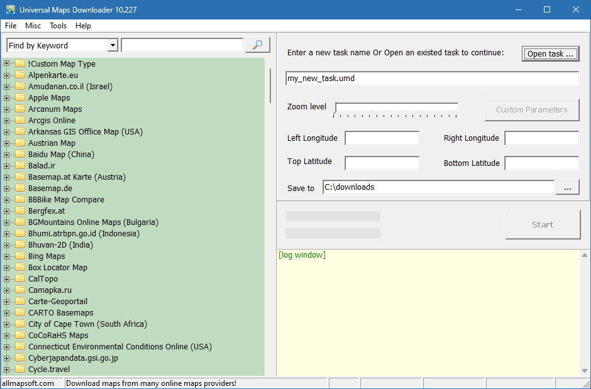Click the task name text field
The image size is (591, 389).
tap(432, 79)
